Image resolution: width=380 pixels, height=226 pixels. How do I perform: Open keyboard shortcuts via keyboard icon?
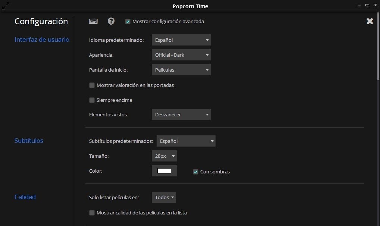(x=93, y=21)
